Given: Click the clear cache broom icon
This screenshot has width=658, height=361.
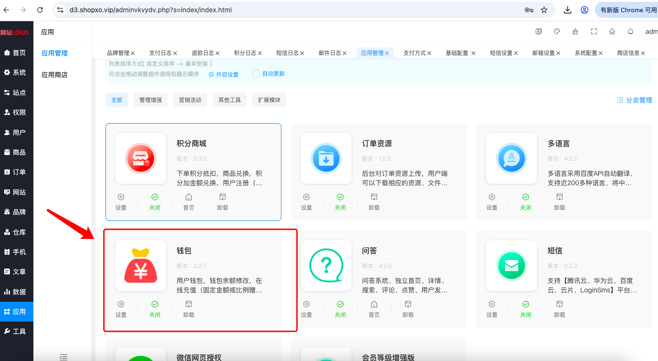Looking at the screenshot, I should (575, 31).
